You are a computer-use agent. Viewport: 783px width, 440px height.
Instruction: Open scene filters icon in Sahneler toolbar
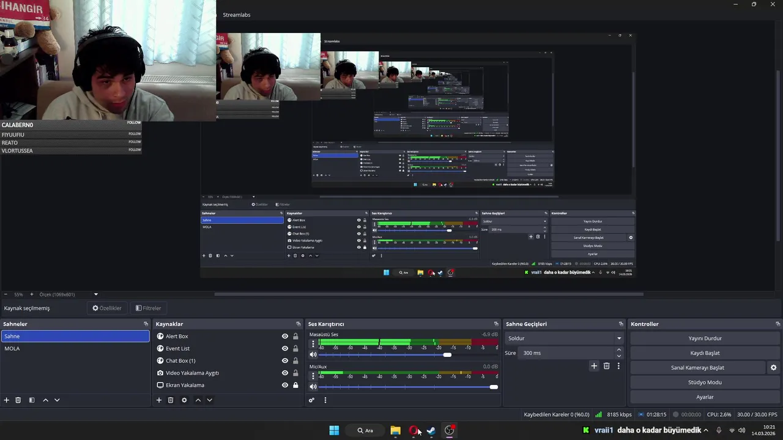(x=32, y=400)
